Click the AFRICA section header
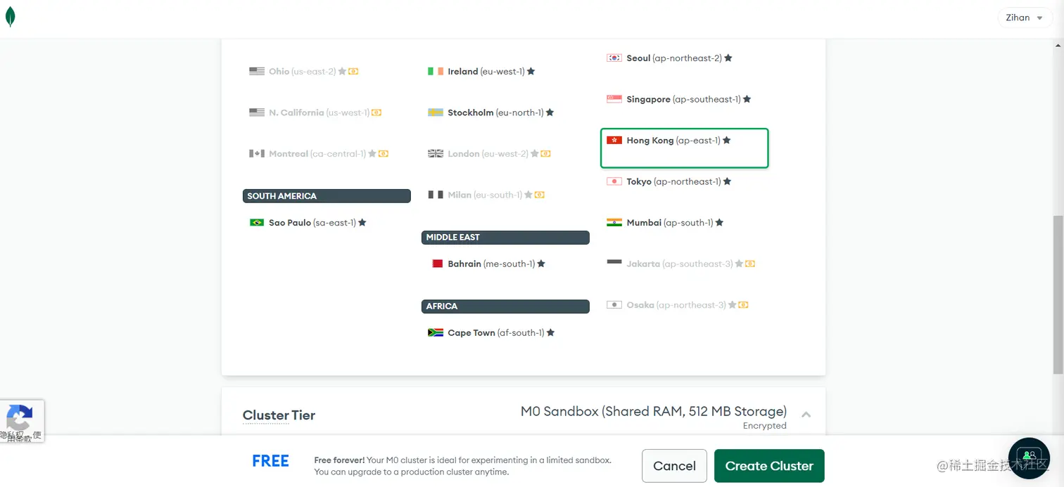This screenshot has width=1064, height=487. pos(505,306)
